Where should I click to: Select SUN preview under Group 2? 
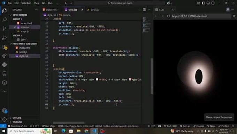pyautogui.click(x=23, y=40)
